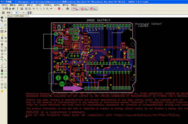
Task: Select the Lock tool padlock icon
Action: (x=2, y=44)
